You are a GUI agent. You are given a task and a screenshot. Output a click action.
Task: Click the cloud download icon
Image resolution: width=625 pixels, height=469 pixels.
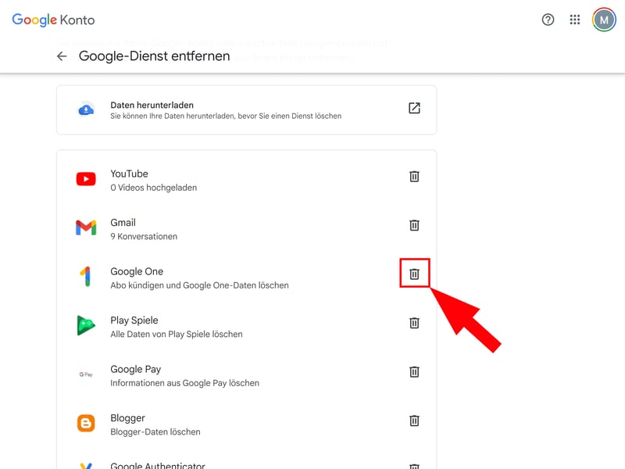[x=86, y=109]
